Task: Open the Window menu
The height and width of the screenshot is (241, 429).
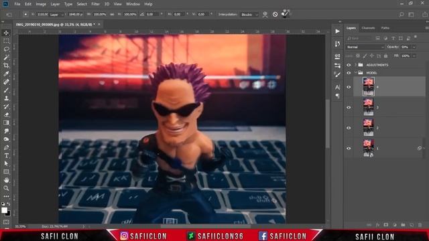Action: [133, 4]
